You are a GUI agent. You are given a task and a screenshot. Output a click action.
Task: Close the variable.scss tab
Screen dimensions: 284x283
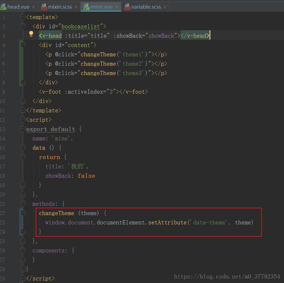pos(165,7)
